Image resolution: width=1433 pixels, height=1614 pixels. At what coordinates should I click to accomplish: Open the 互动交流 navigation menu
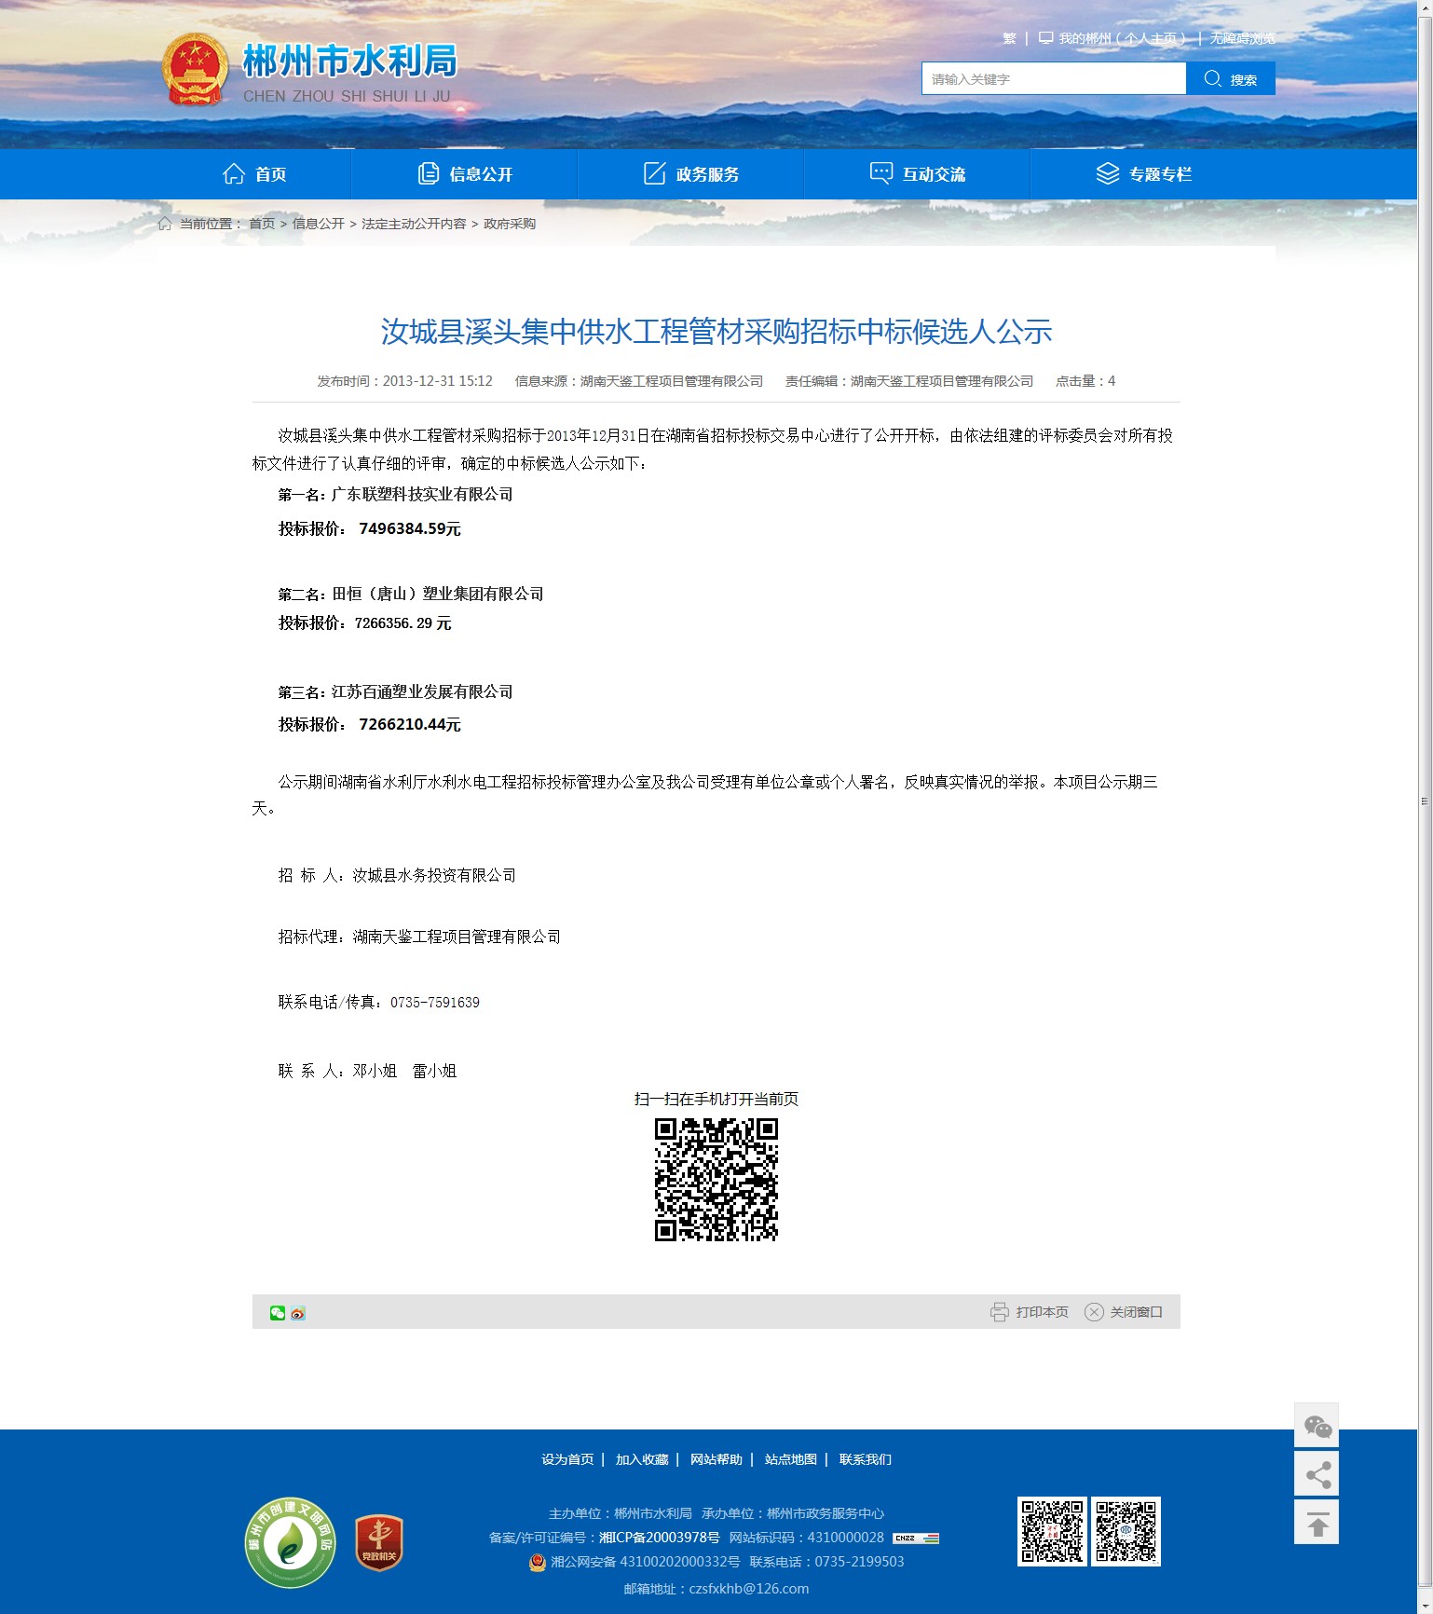click(918, 174)
